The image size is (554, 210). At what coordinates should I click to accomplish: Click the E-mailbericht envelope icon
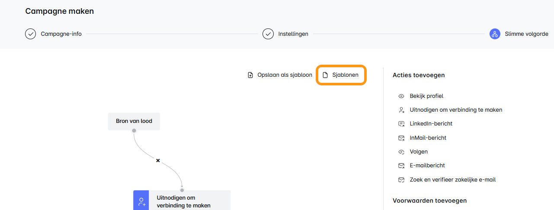401,166
